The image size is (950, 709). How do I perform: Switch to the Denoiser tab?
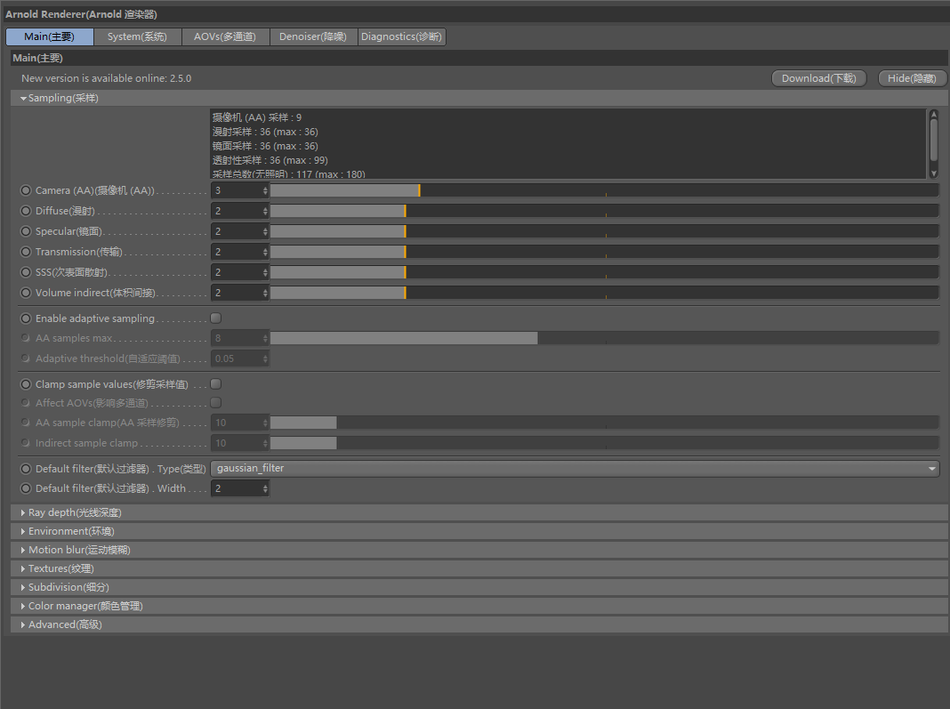(x=312, y=37)
